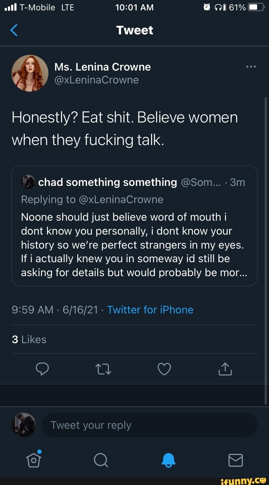This screenshot has height=485, width=269.
Task: Tap the Tweet your reply field
Action: [150, 425]
